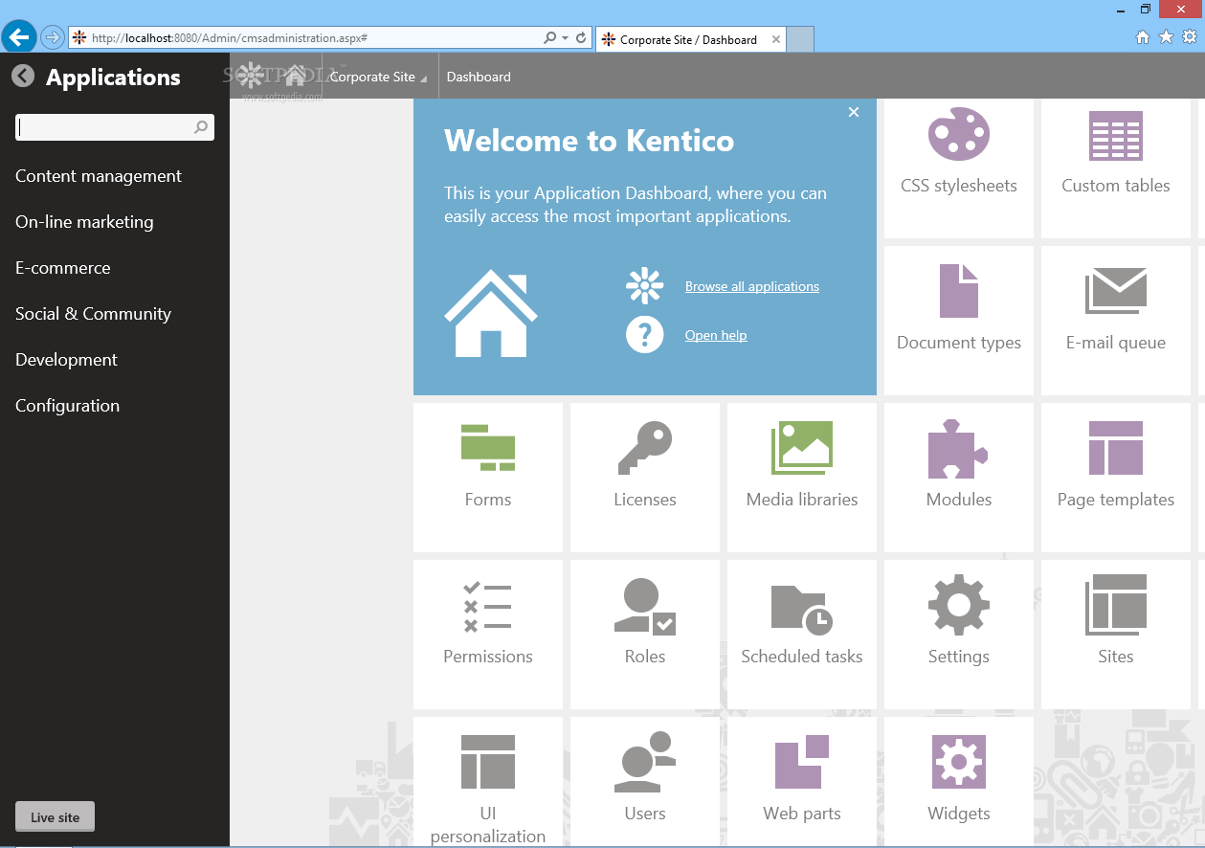Click the search magnifier in applications filter
The image size is (1205, 848).
[201, 126]
